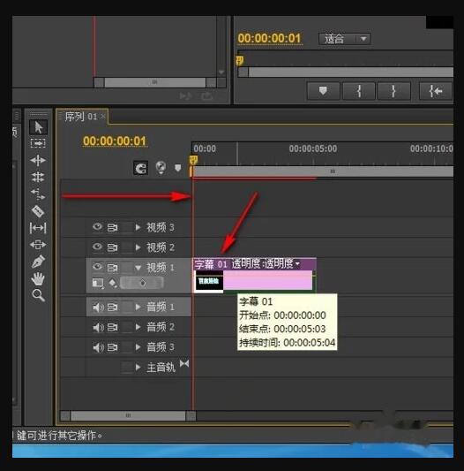Click the 视频 1 keyframe navigator control
The height and width of the screenshot is (471, 464).
(142, 283)
